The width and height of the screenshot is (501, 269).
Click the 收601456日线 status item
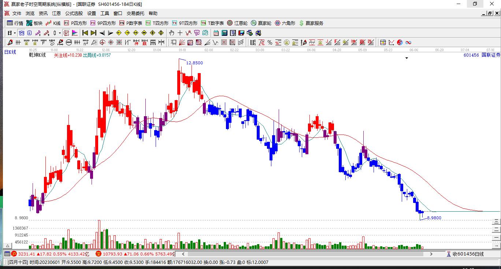coord(465,254)
